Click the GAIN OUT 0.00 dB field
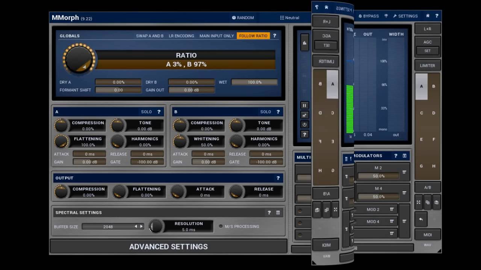Viewport: 481px width, 270px height. (192, 90)
